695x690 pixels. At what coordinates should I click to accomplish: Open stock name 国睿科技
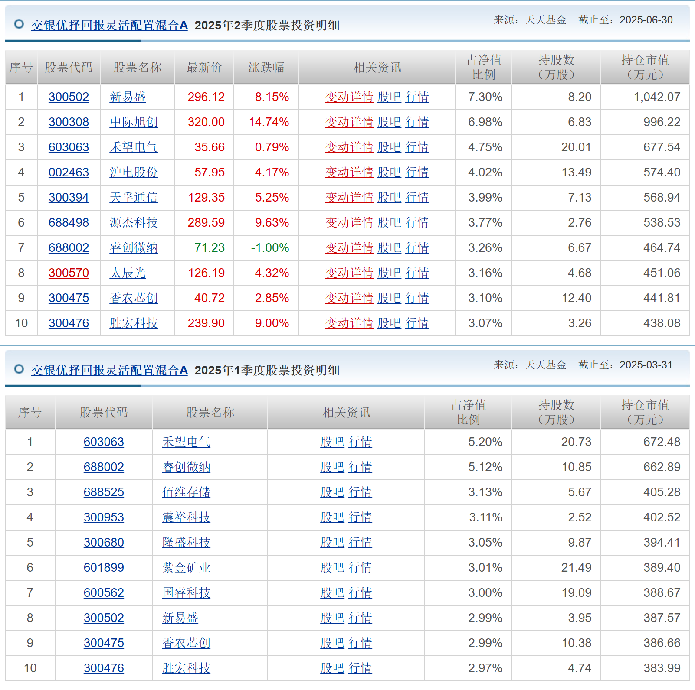(x=186, y=593)
